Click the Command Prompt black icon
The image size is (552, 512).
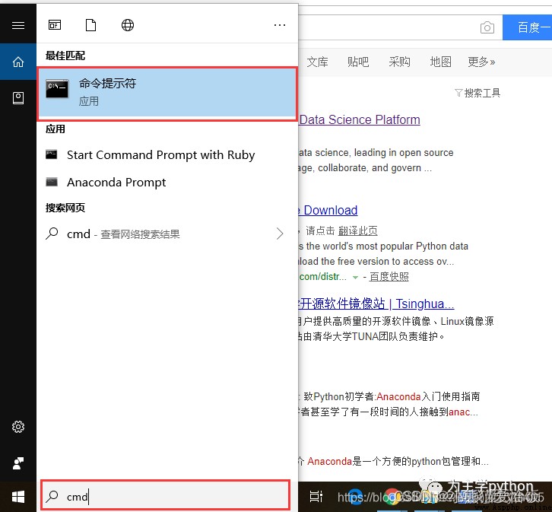pyautogui.click(x=57, y=88)
